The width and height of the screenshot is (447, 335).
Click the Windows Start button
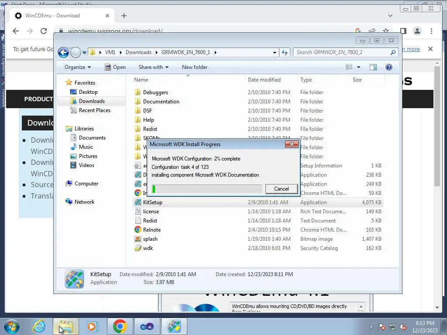[x=12, y=326]
